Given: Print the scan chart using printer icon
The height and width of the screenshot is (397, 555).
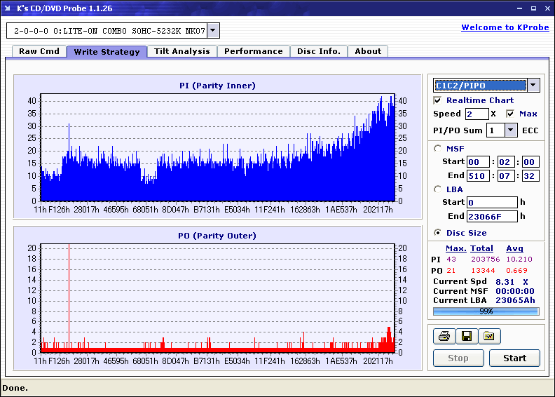Looking at the screenshot, I should [444, 336].
